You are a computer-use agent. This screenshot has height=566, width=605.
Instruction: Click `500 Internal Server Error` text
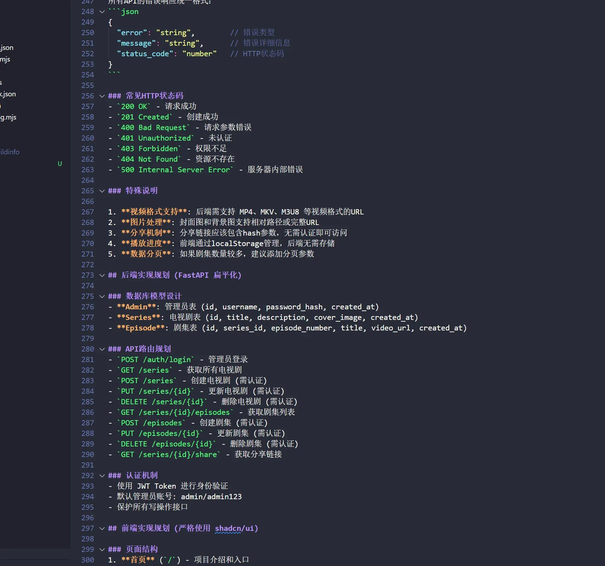(x=175, y=170)
